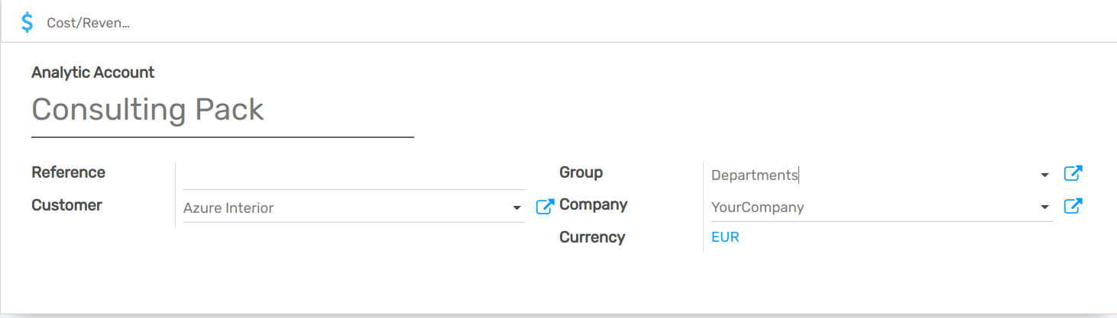Click the Currency field label
This screenshot has height=318, width=1117.
[x=592, y=237]
